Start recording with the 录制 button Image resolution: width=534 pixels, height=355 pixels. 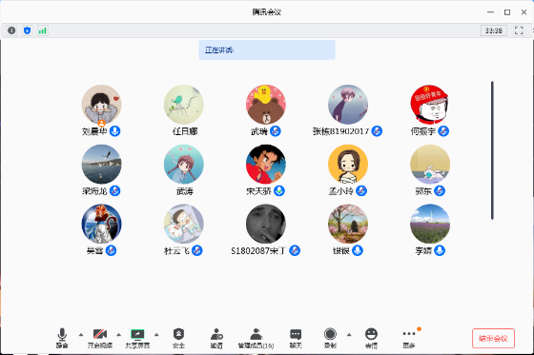(330, 338)
